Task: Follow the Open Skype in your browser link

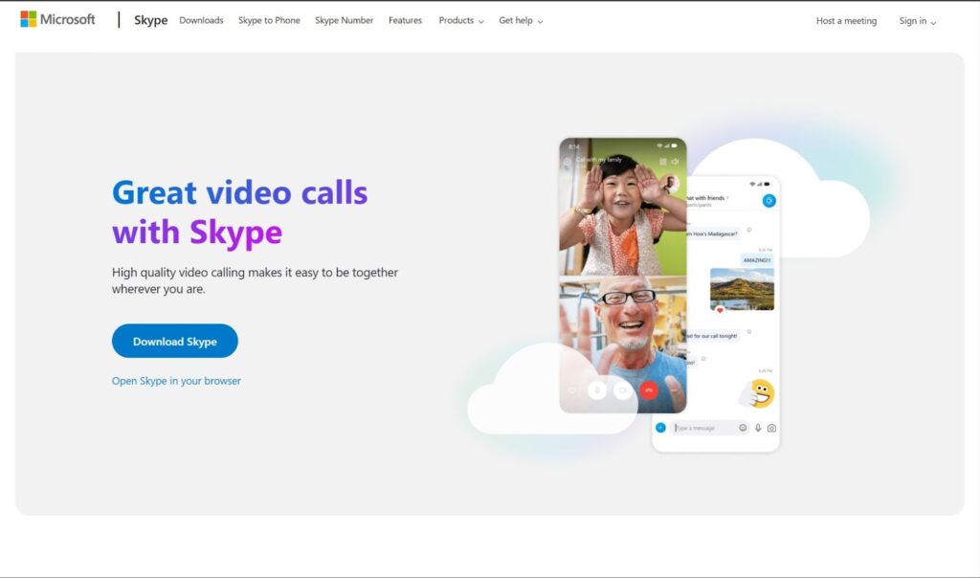Action: pyautogui.click(x=176, y=381)
